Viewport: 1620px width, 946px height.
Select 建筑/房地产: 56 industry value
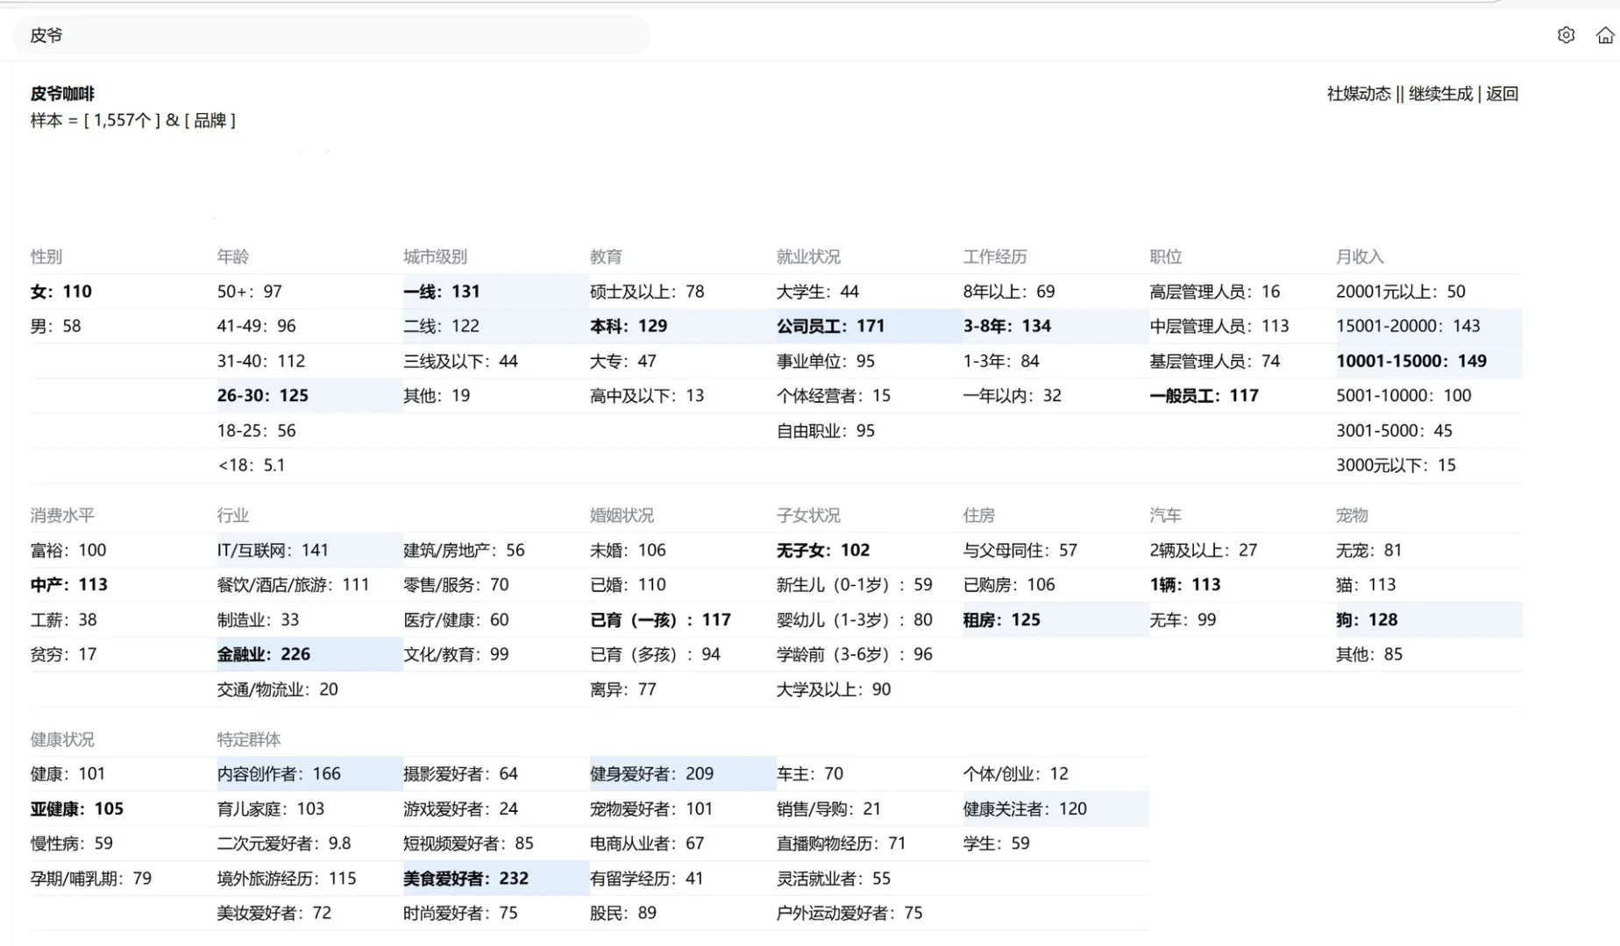(464, 550)
